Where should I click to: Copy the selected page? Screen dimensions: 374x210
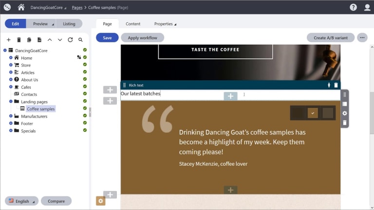pyautogui.click(x=29, y=40)
